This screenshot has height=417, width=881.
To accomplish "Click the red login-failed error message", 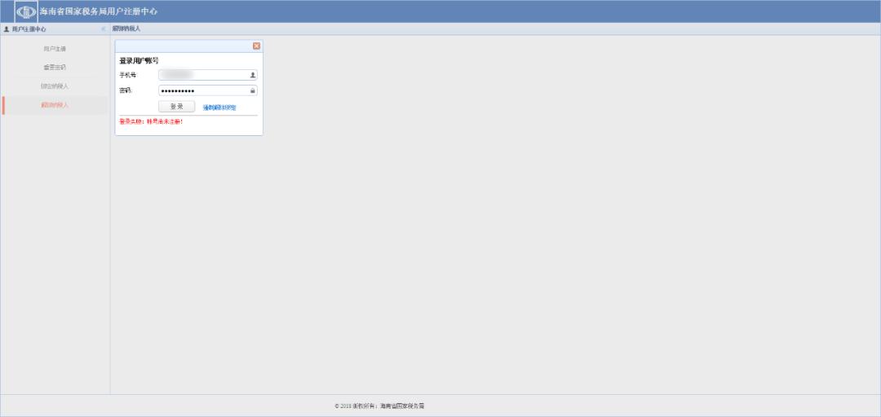I will 151,122.
